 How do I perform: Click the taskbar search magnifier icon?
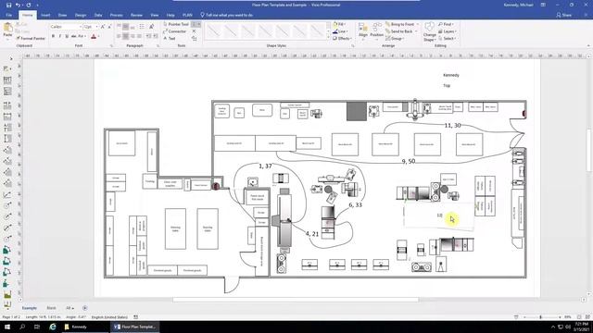(x=22, y=327)
